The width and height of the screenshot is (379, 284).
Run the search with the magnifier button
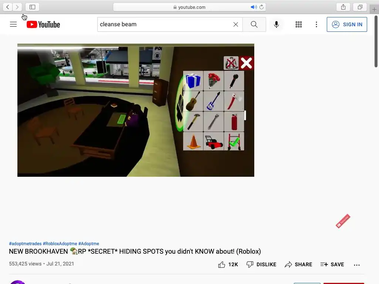(254, 24)
